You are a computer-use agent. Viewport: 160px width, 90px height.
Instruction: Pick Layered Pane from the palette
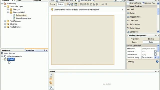[x=149, y=3]
